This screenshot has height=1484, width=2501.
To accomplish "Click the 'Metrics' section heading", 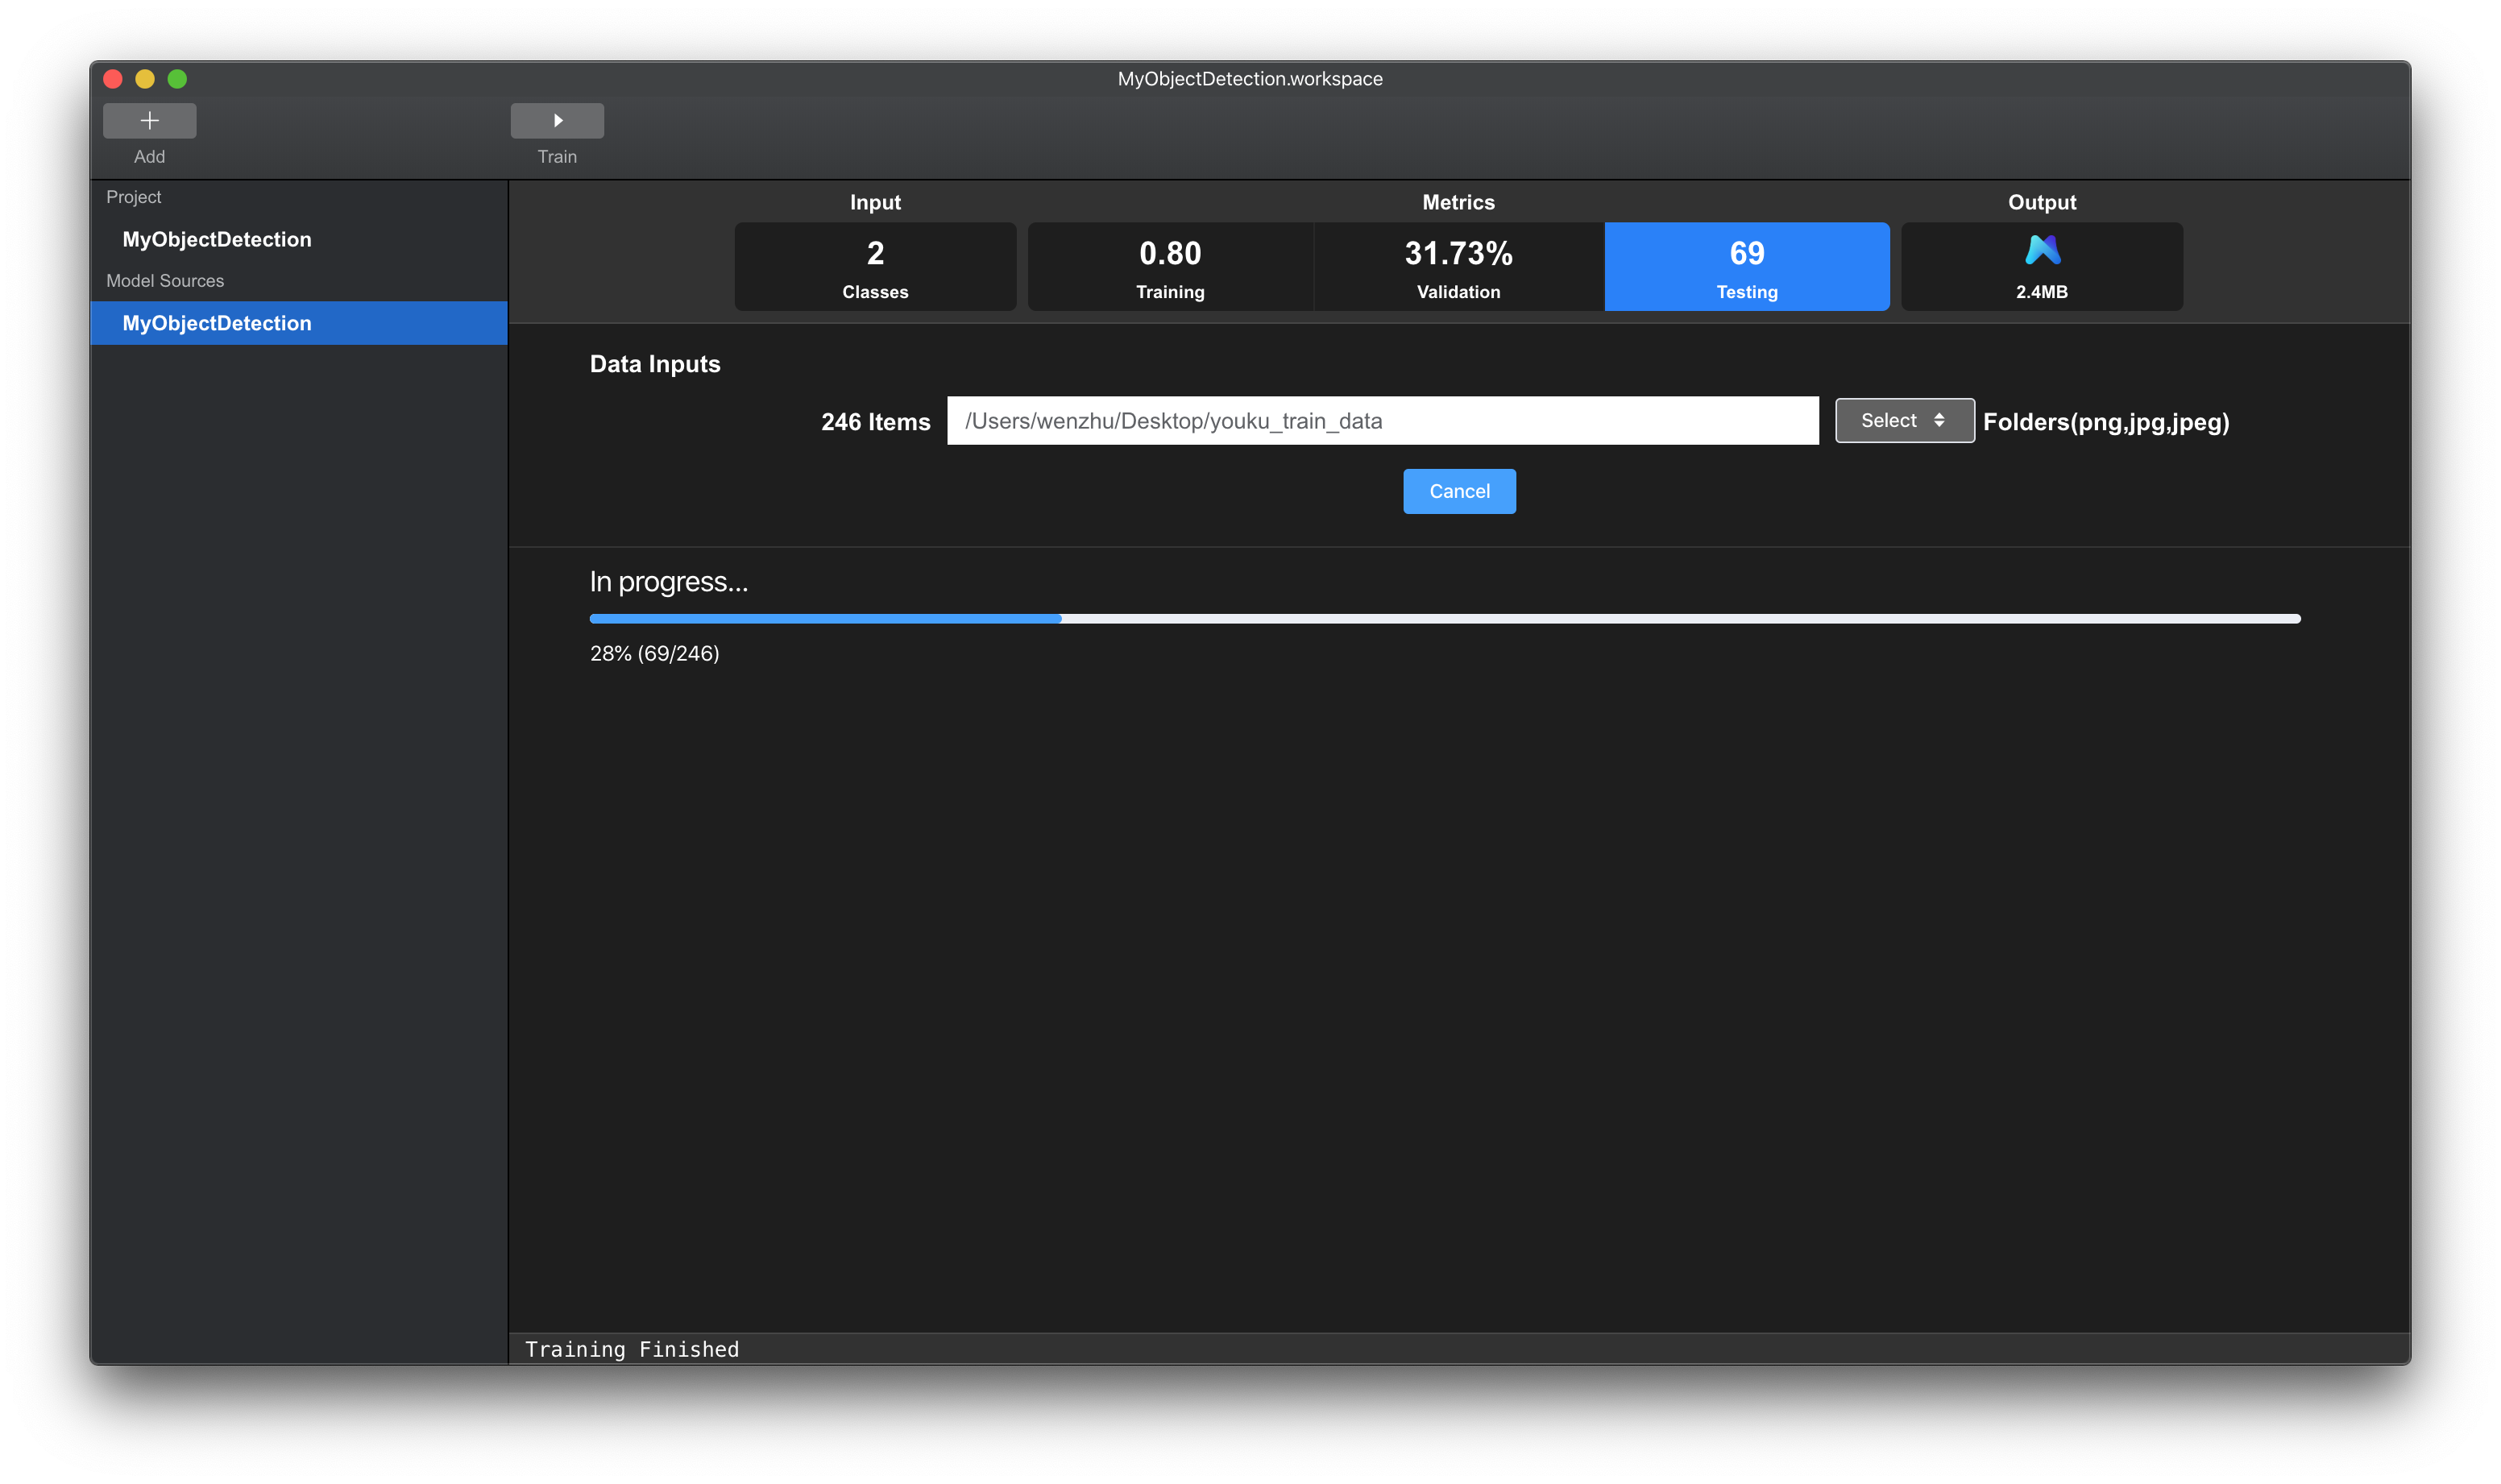I will click(1458, 202).
